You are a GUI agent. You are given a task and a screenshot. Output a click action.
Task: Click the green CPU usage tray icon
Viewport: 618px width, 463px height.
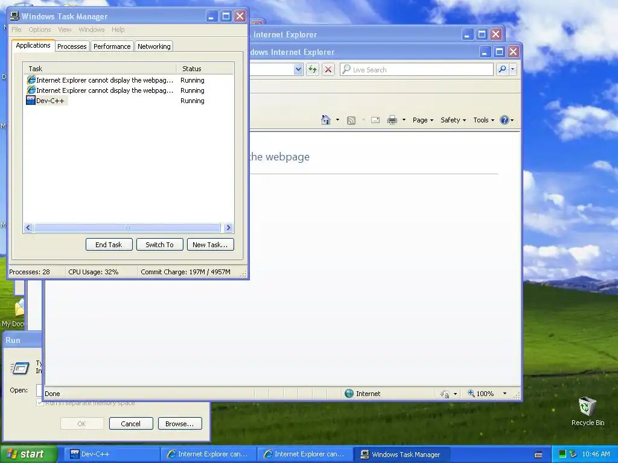click(x=562, y=454)
